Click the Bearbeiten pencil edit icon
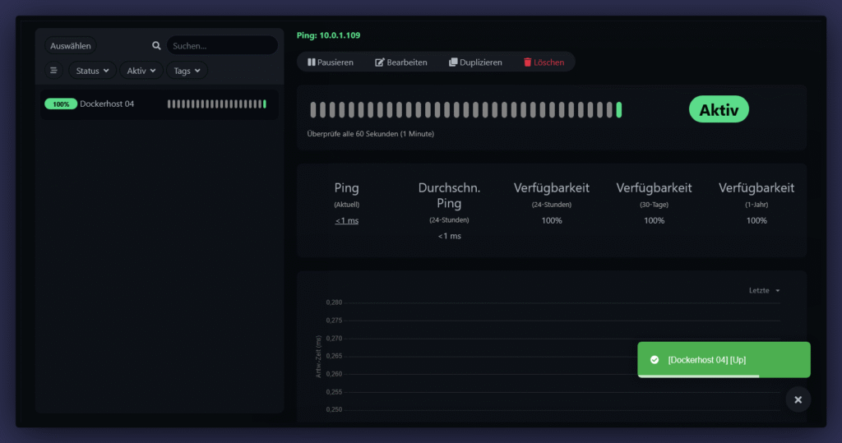 tap(380, 62)
